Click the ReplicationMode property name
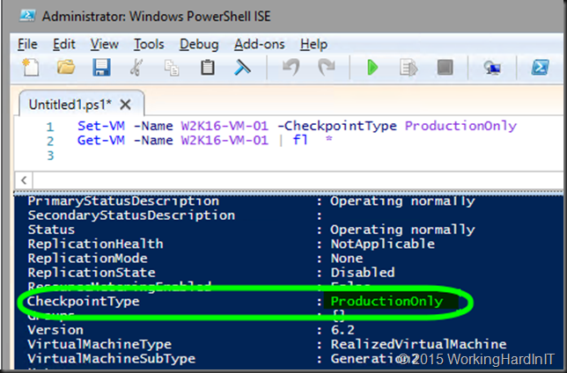 pos(87,258)
